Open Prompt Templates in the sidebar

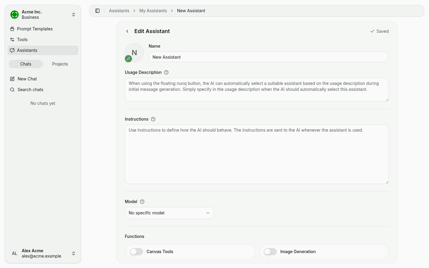pyautogui.click(x=43, y=29)
